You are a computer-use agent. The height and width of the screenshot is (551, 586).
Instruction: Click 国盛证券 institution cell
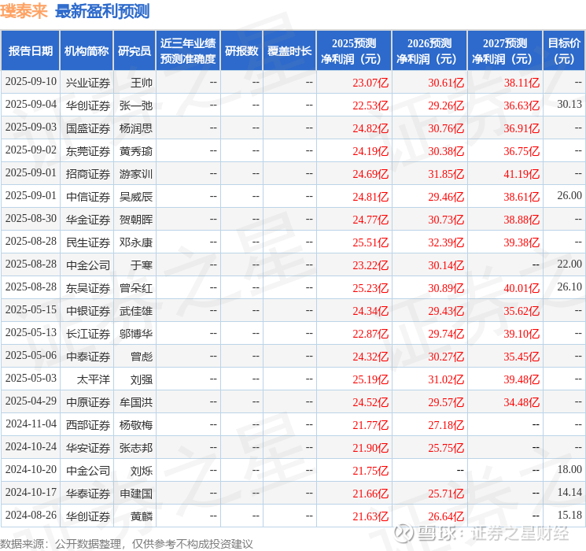coord(88,128)
